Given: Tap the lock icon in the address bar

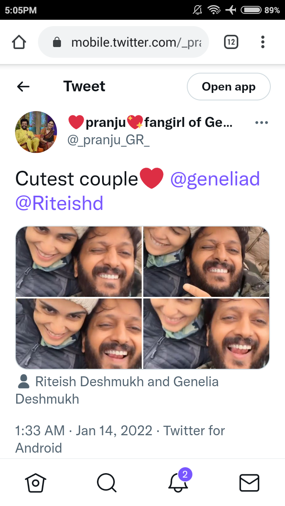Looking at the screenshot, I should pos(57,42).
